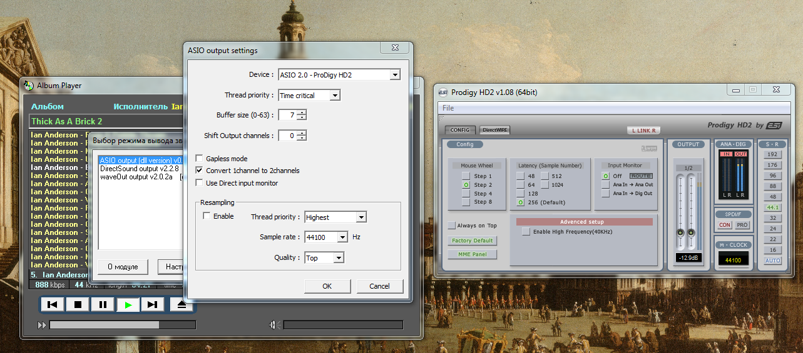
Task: Select Ana In to Dig Out monitoring
Action: (x=605, y=194)
